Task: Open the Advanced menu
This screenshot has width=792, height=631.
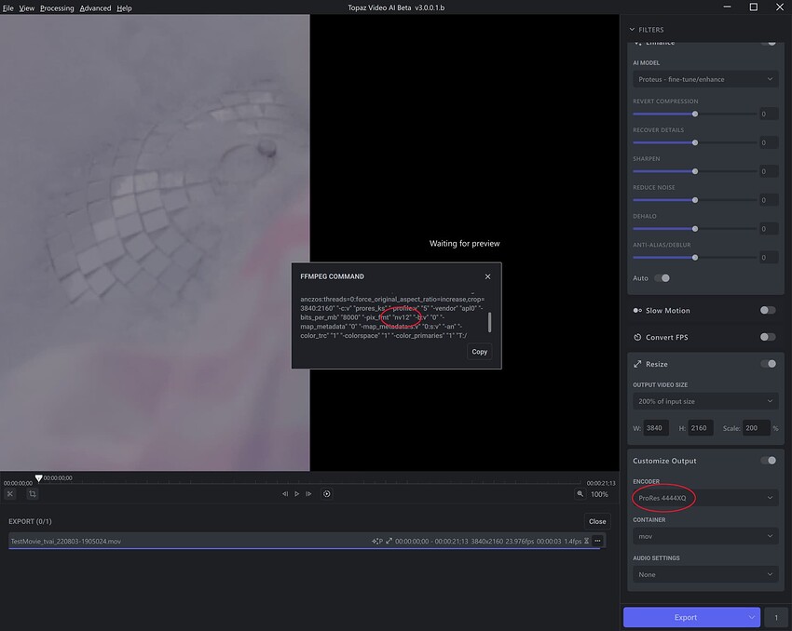Action: coord(95,8)
